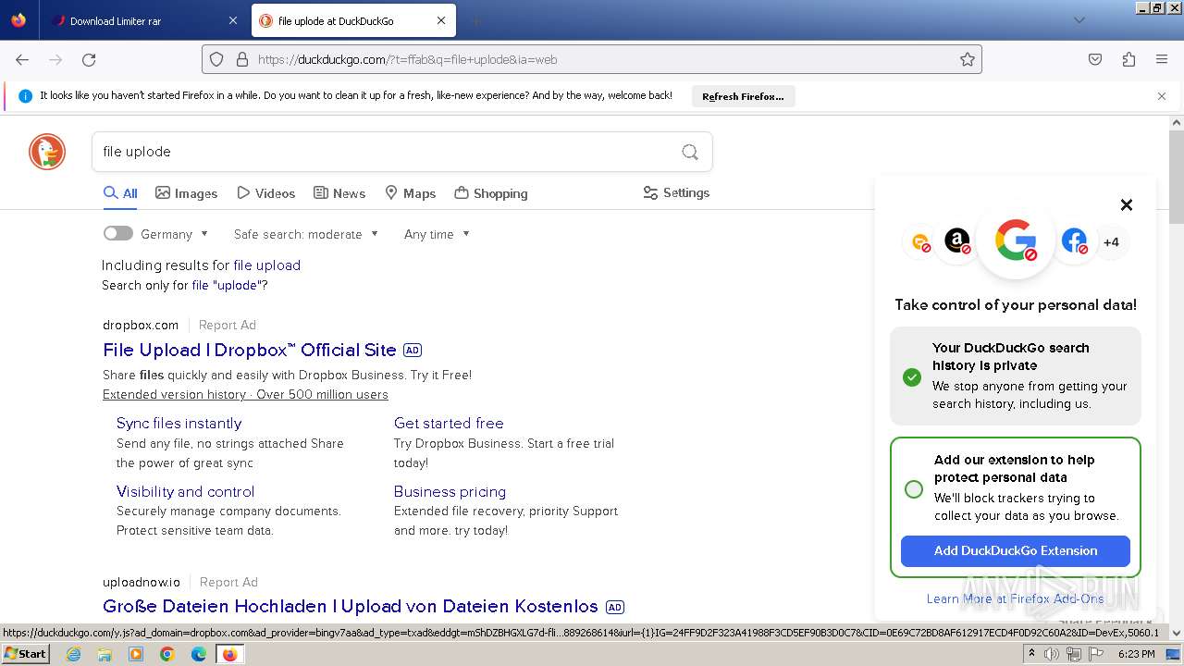The height and width of the screenshot is (666, 1184).
Task: Click the Facebook tracker icon in popup
Action: tap(1074, 241)
